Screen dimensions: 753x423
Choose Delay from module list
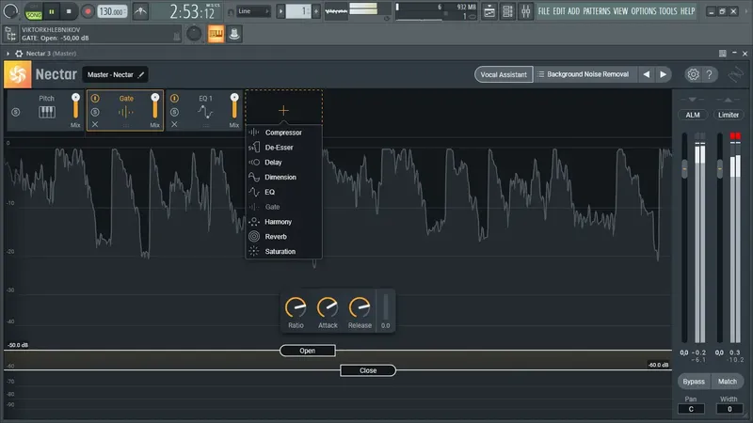coord(283,162)
